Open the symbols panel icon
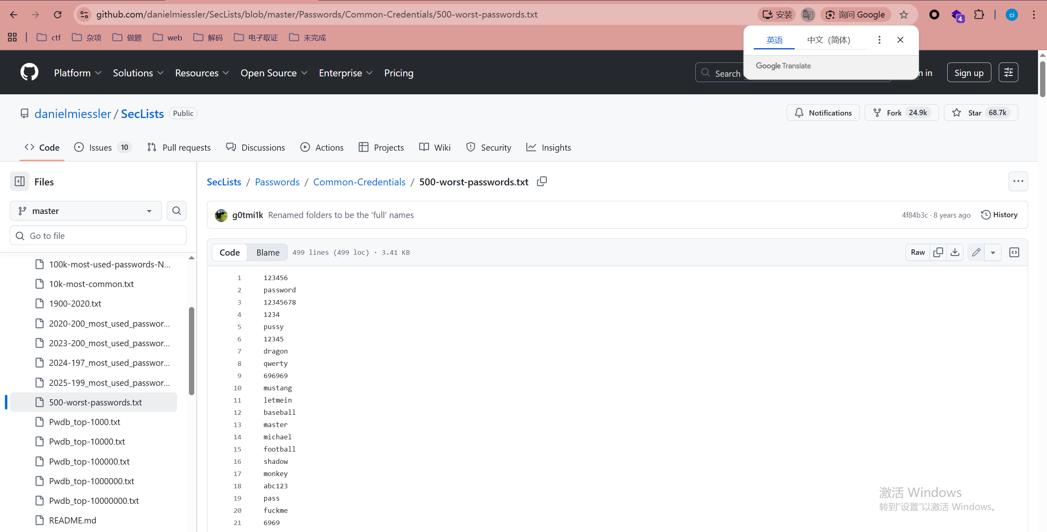The width and height of the screenshot is (1047, 532). click(x=1014, y=252)
